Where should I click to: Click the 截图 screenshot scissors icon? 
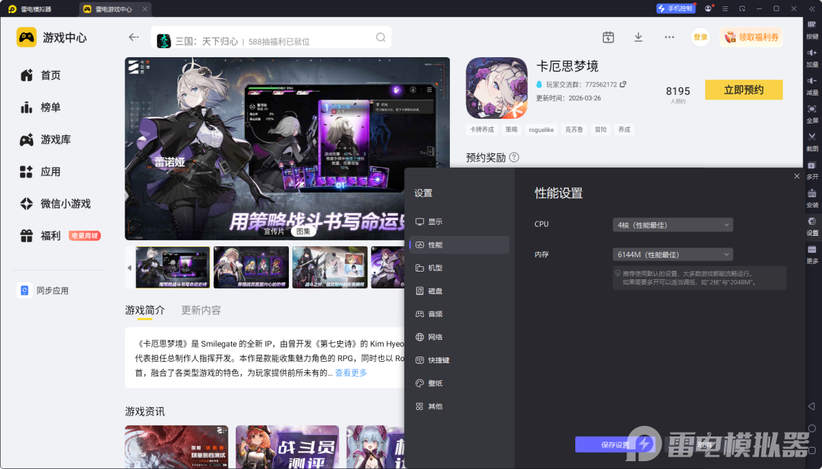tap(812, 140)
